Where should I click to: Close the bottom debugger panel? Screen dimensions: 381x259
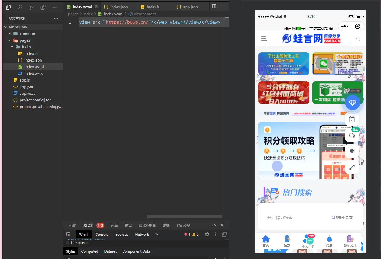[222, 225]
